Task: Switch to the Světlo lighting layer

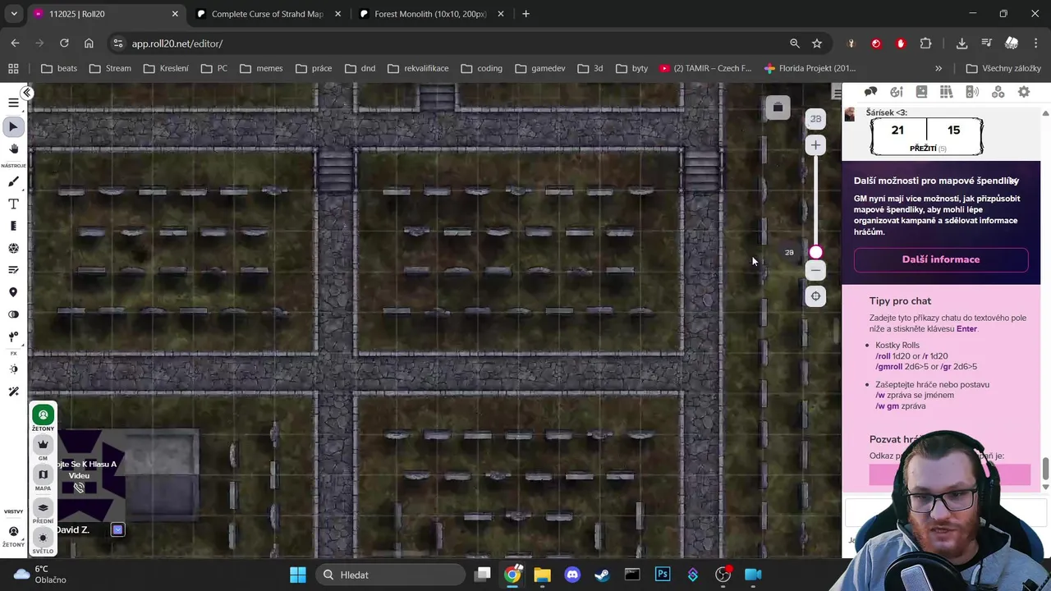Action: [44, 538]
